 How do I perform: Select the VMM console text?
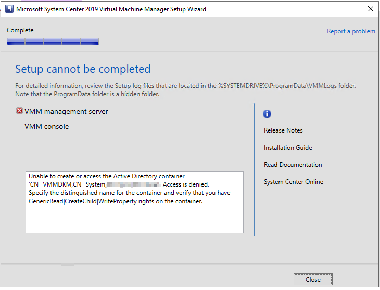(46, 126)
